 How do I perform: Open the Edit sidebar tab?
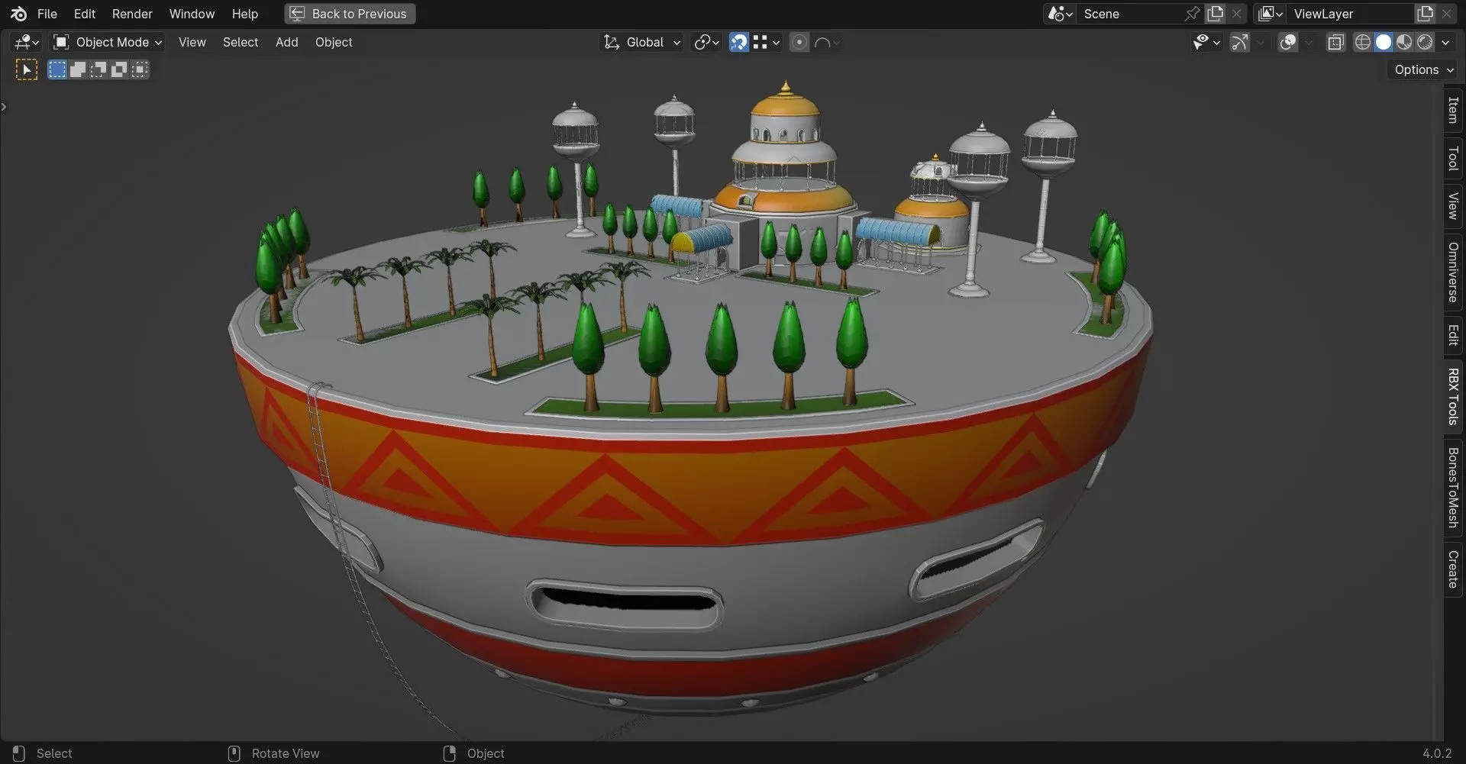[x=1453, y=335]
